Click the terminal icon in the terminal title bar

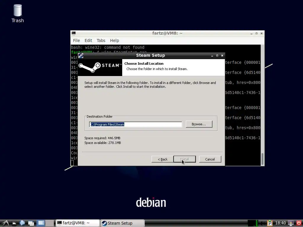(x=74, y=33)
